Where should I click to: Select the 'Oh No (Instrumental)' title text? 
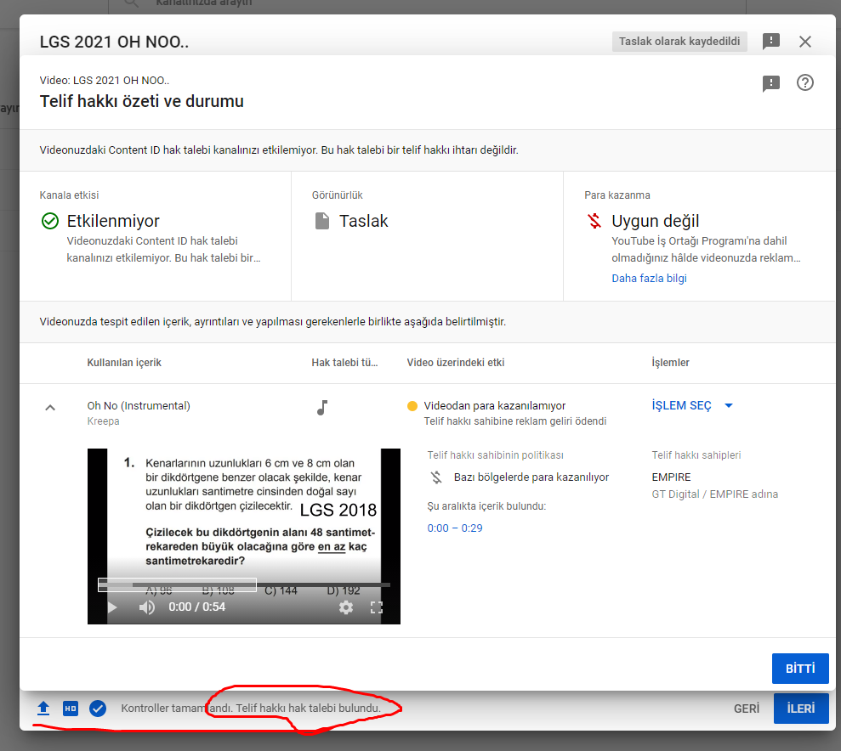[139, 405]
